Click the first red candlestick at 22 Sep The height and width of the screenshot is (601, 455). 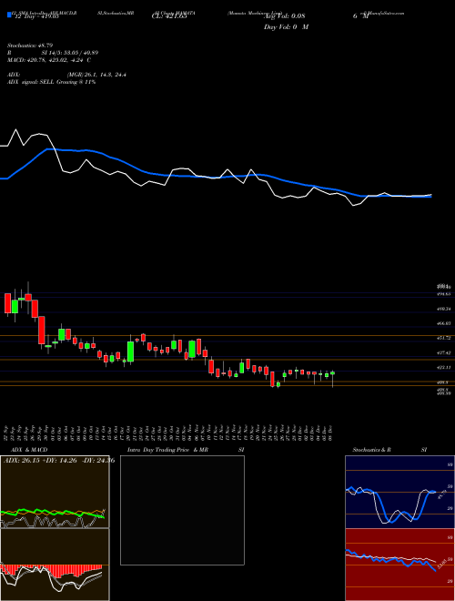click(7, 303)
